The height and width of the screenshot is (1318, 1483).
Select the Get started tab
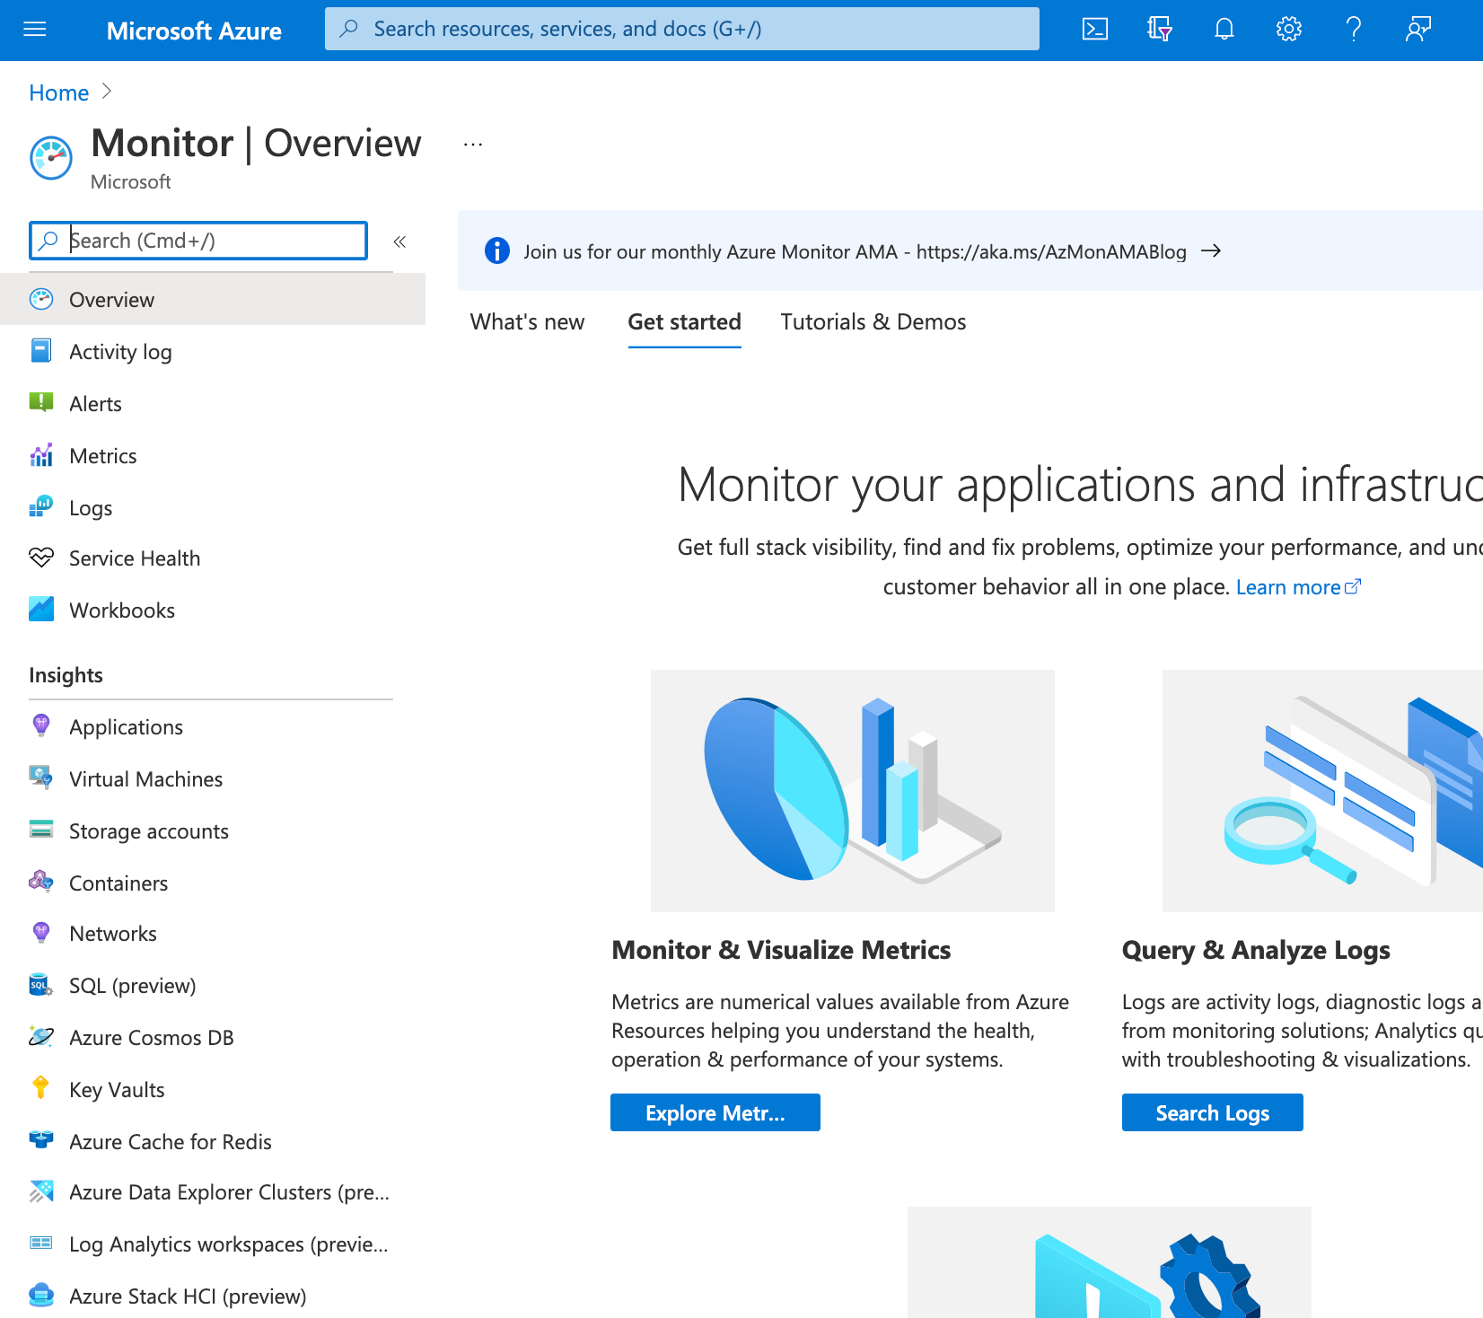684,322
